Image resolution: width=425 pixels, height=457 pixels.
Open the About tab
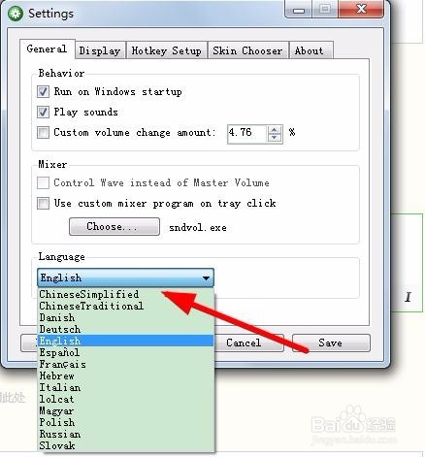pyautogui.click(x=311, y=50)
